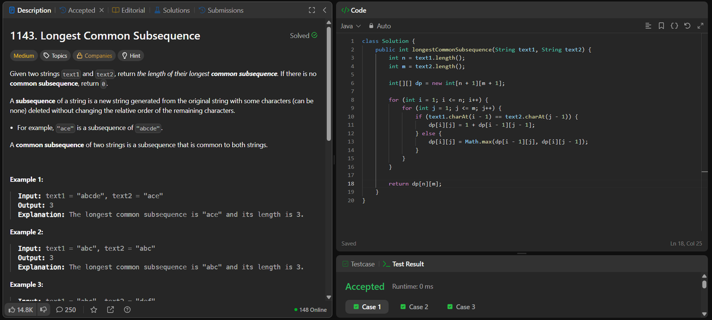
Task: Switch to the Editorial tab
Action: [129, 10]
